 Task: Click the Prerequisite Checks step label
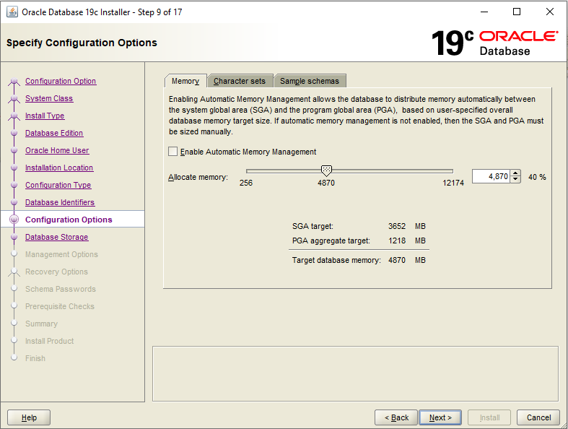(x=60, y=306)
